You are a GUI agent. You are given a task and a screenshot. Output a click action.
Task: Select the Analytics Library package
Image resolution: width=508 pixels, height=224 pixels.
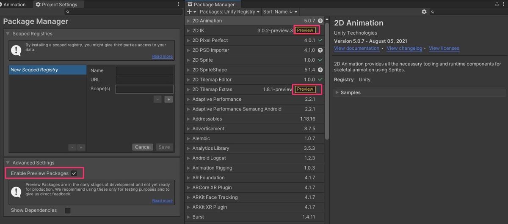click(x=255, y=148)
